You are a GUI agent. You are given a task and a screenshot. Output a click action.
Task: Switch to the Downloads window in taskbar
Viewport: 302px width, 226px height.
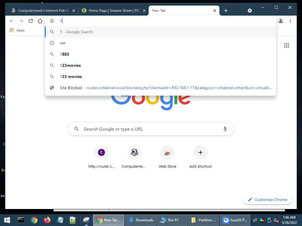tap(141, 220)
